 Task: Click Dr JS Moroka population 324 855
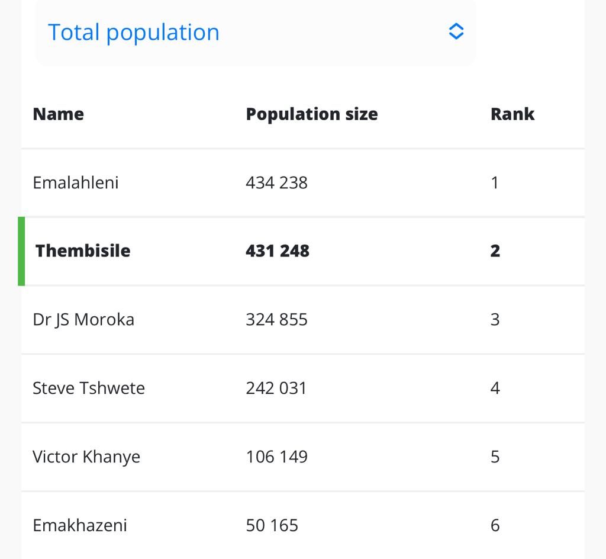276,319
